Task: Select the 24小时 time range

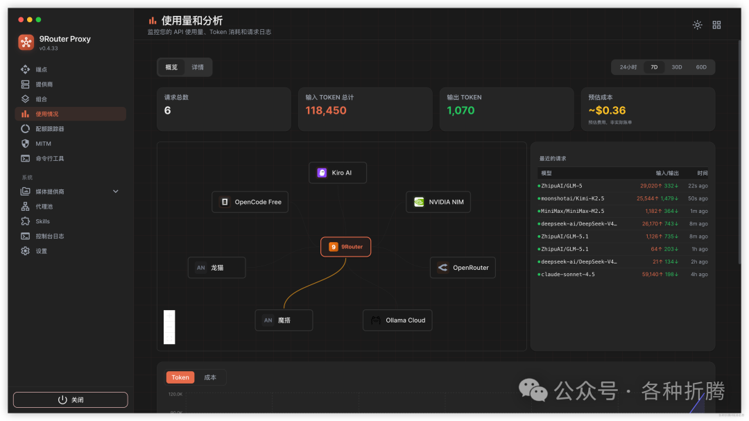Action: tap(628, 67)
